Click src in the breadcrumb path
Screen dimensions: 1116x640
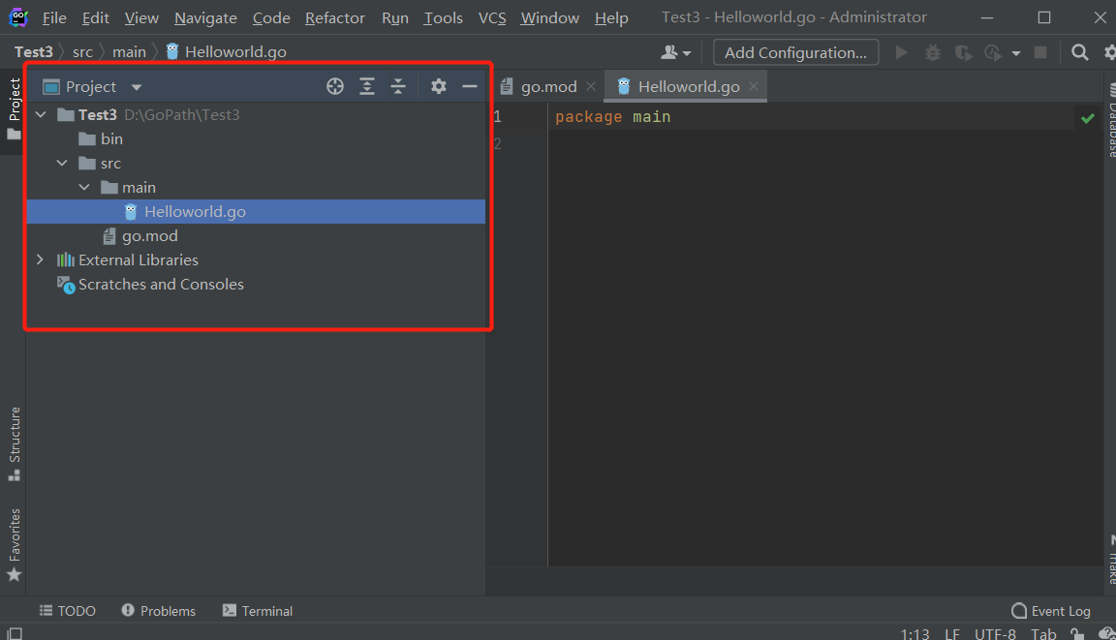(82, 52)
